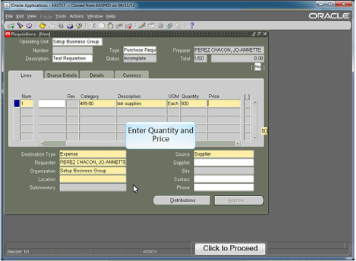Select line 1 row indicator block

click(x=17, y=104)
